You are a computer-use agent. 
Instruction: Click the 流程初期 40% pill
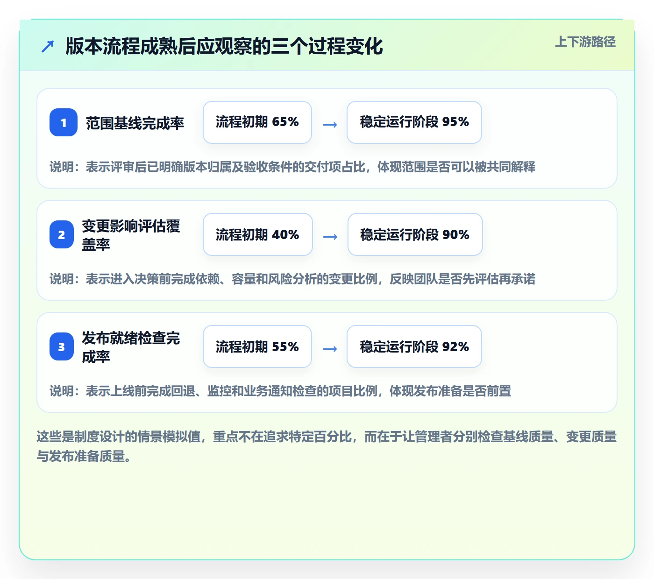(258, 234)
